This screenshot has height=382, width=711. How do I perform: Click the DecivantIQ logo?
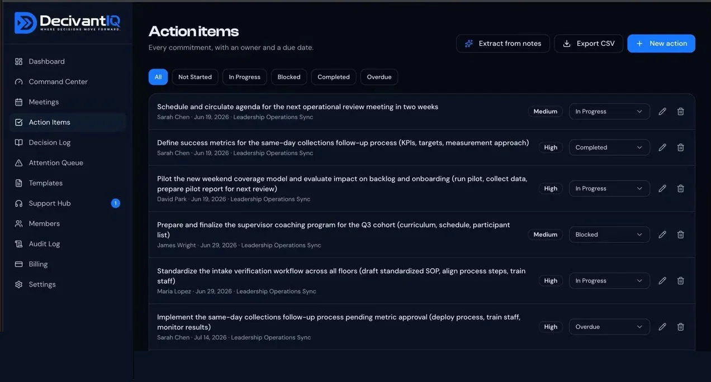(67, 23)
